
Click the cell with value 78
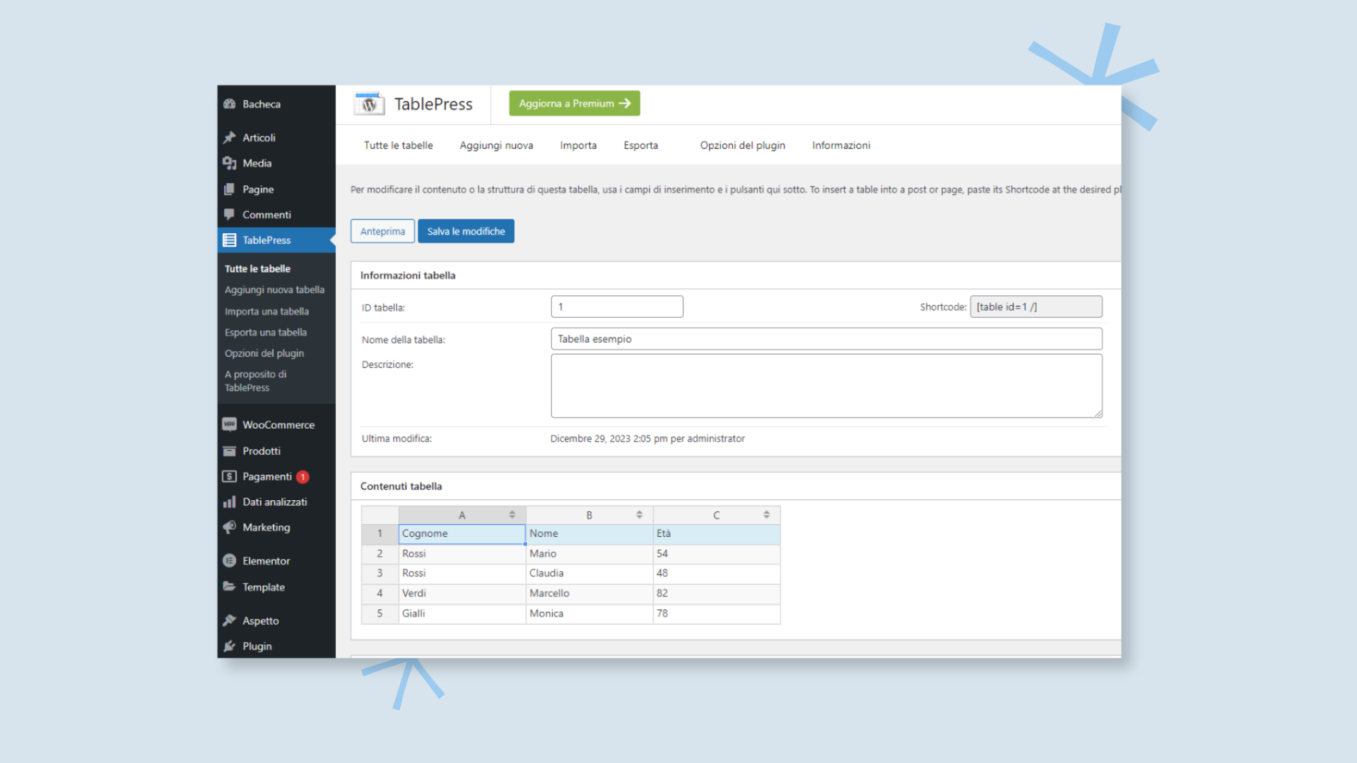717,613
